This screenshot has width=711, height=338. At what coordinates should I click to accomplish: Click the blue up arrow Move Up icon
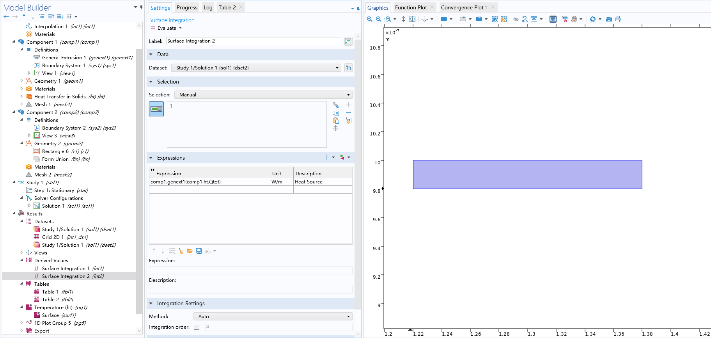point(24,17)
